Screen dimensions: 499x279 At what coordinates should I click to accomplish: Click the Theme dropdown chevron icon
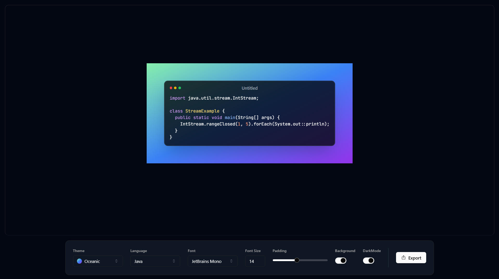click(x=117, y=261)
